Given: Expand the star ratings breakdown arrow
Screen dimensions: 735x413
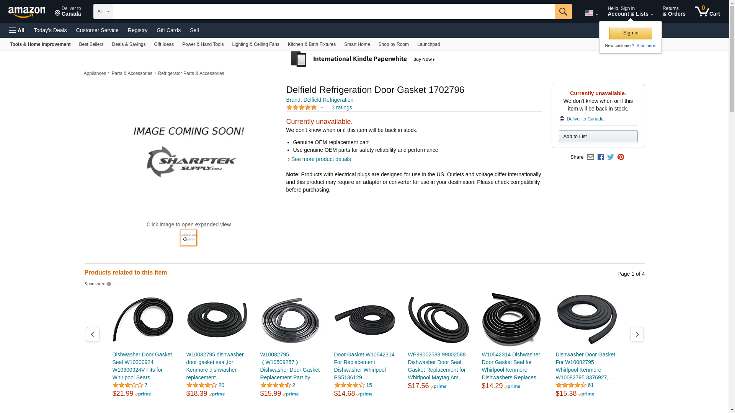Looking at the screenshot, I should pyautogui.click(x=322, y=108).
